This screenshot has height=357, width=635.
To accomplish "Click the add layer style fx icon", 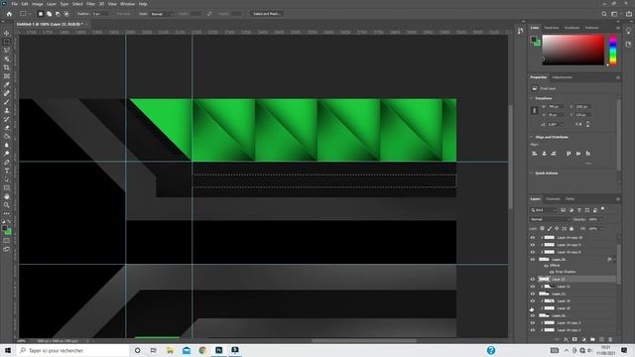I will [566, 339].
